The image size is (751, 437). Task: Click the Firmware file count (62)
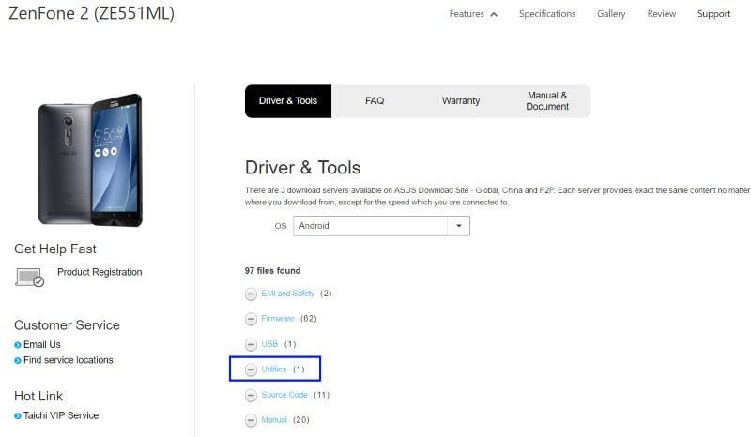click(x=309, y=319)
